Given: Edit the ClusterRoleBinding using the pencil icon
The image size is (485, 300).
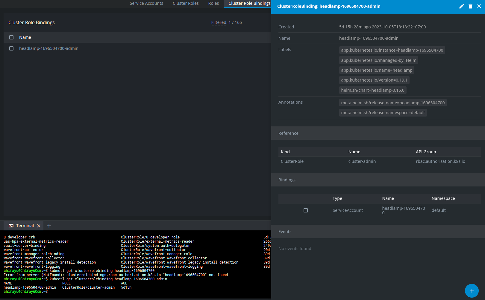Looking at the screenshot, I should click(461, 6).
